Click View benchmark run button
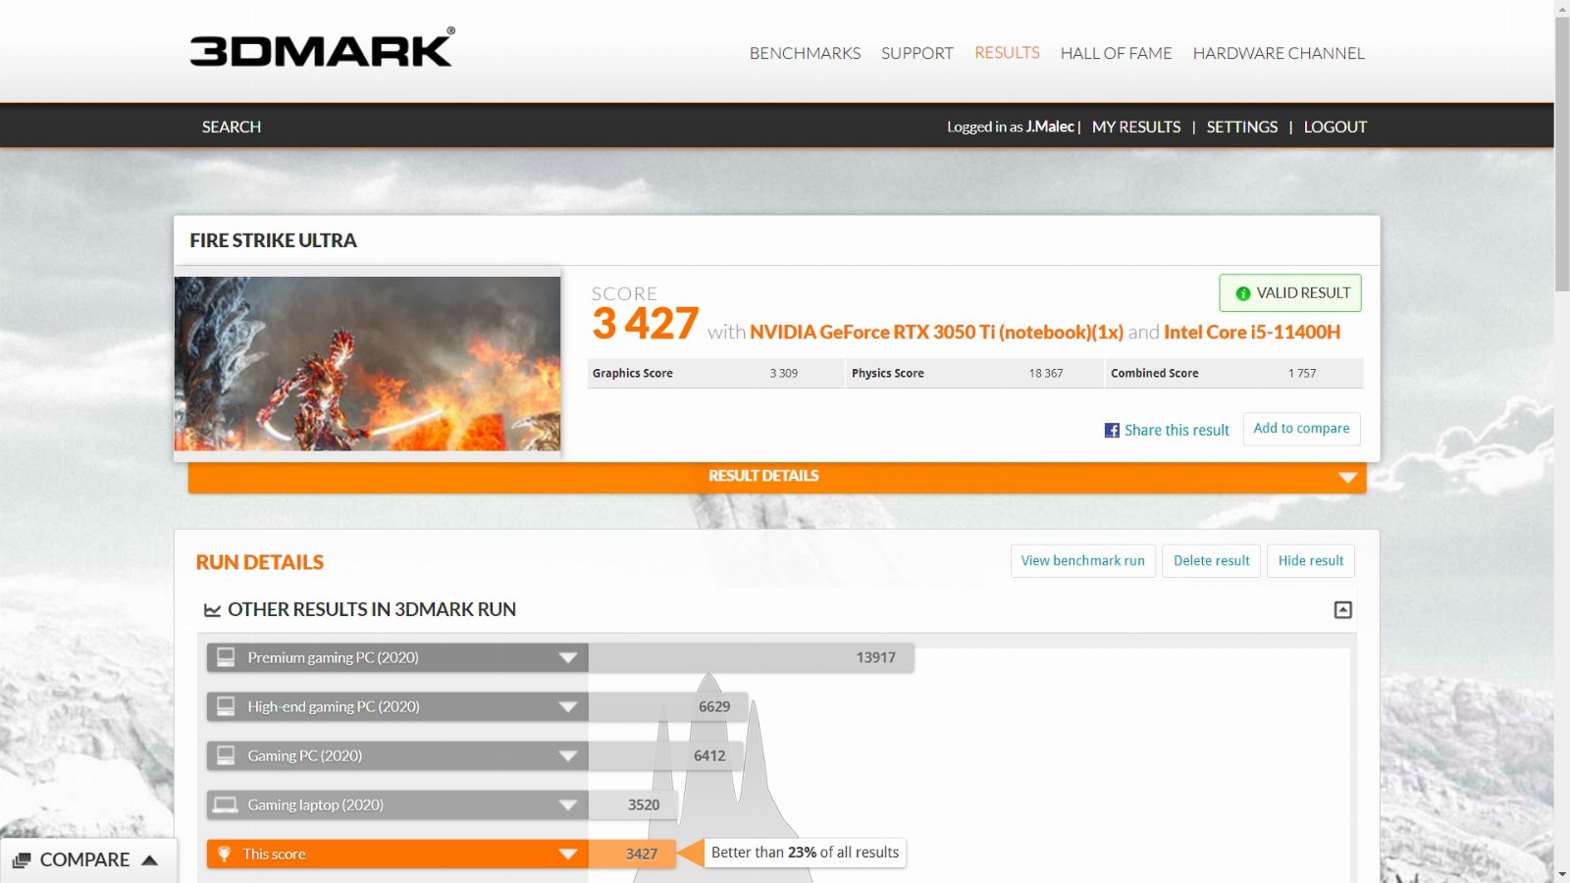Viewport: 1570px width, 883px height. pyautogui.click(x=1083, y=560)
